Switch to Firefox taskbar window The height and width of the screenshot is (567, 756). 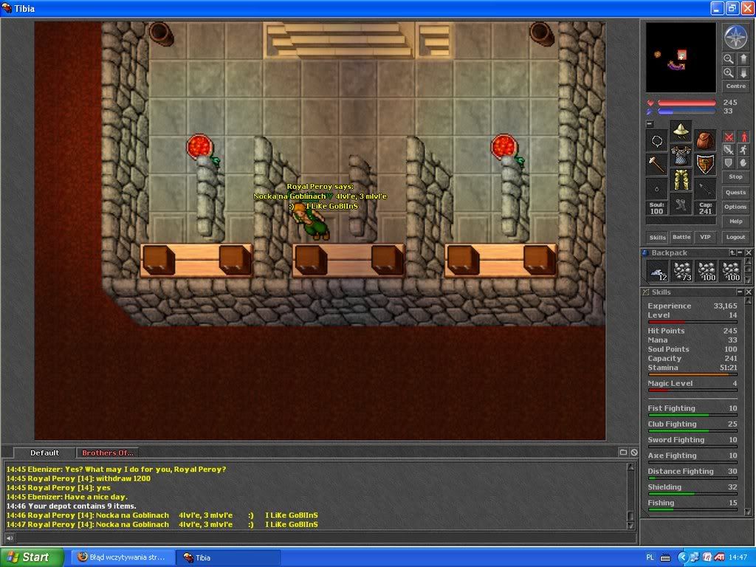tap(123, 557)
